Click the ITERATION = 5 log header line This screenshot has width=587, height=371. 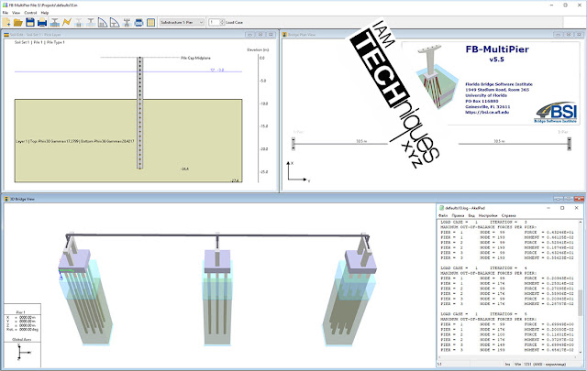point(483,314)
